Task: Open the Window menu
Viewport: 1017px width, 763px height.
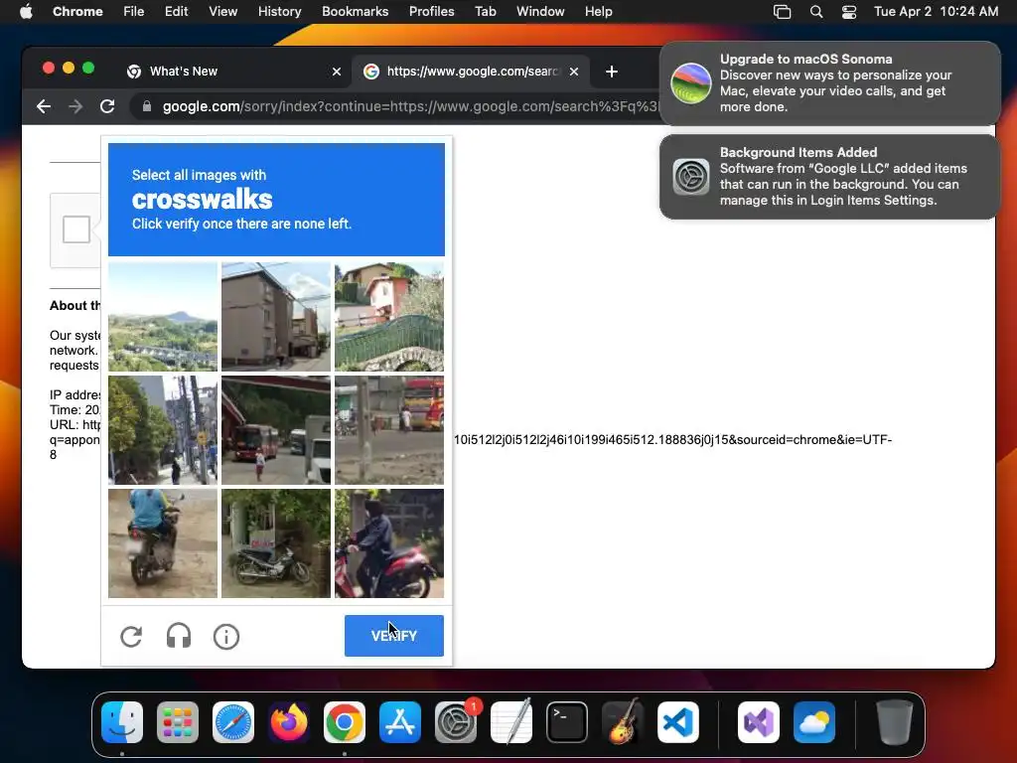Action: click(x=540, y=11)
